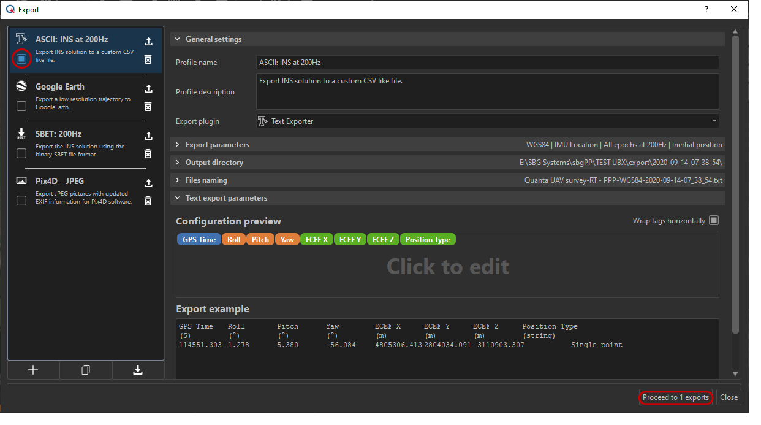Add a new export profile with the plus button
Viewport: 761px width, 425px height.
pos(34,370)
